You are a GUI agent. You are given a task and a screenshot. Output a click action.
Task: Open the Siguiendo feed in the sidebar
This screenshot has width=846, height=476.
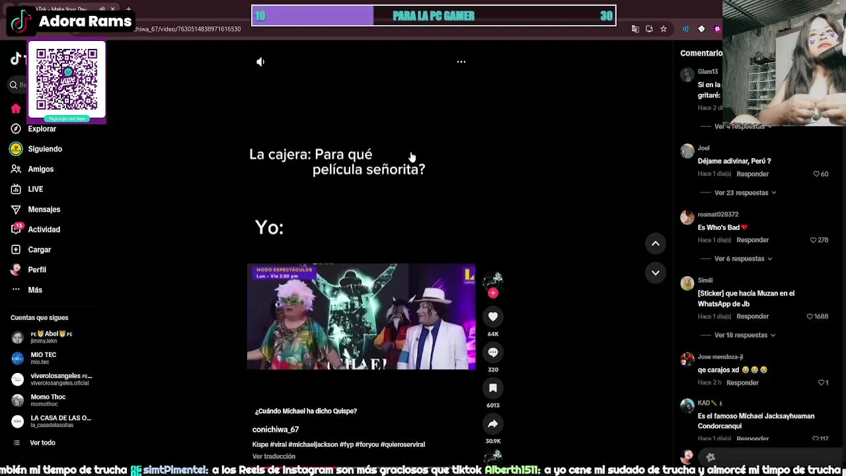(x=45, y=149)
